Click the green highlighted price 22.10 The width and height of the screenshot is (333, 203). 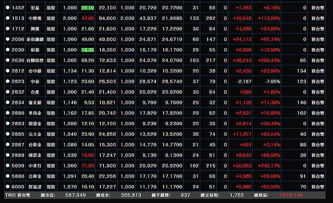click(87, 8)
